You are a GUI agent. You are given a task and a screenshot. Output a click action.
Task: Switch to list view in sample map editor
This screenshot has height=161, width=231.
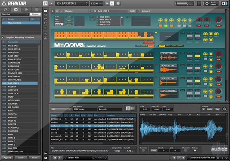coord(128,109)
